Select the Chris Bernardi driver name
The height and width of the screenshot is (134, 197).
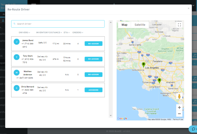[x=28, y=87]
